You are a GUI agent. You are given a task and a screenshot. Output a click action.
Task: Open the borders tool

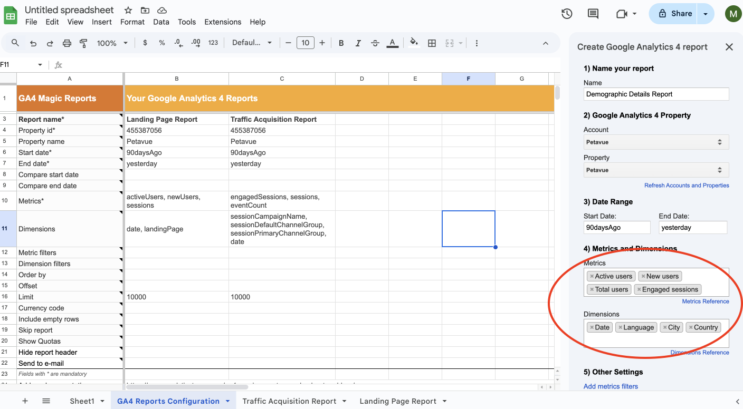[x=432, y=43]
